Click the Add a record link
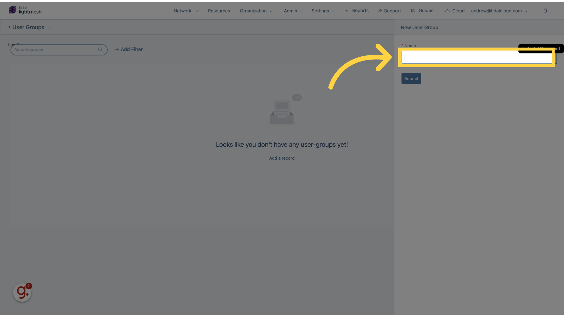 [282, 158]
